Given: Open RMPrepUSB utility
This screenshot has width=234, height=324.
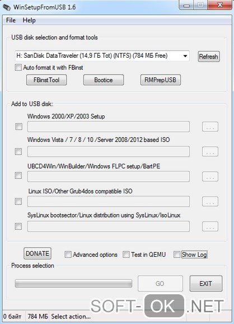Looking at the screenshot, I should tap(161, 80).
